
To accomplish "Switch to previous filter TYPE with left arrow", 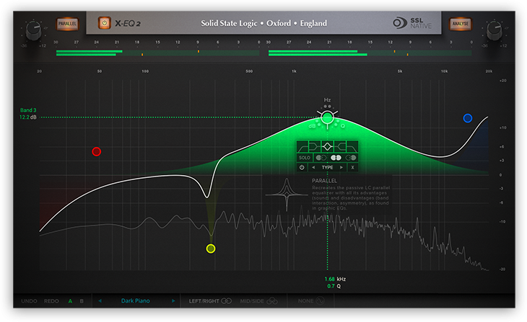I will (x=313, y=167).
